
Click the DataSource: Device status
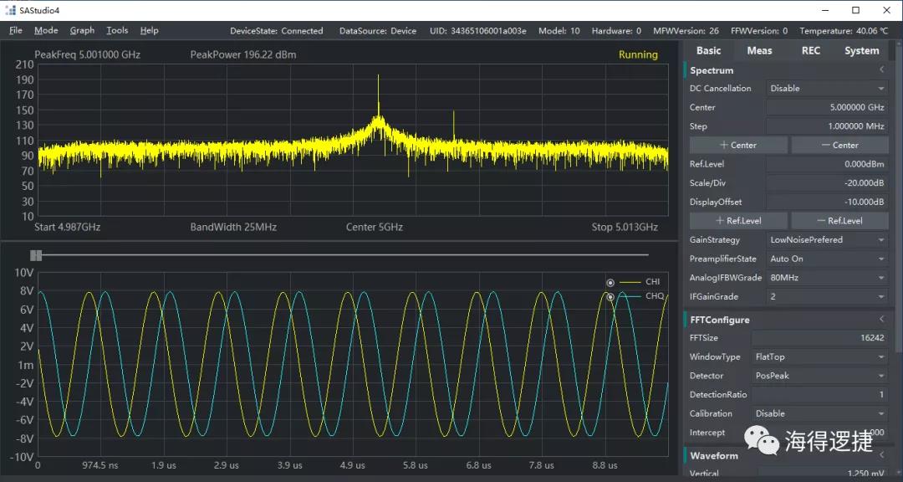coord(378,31)
